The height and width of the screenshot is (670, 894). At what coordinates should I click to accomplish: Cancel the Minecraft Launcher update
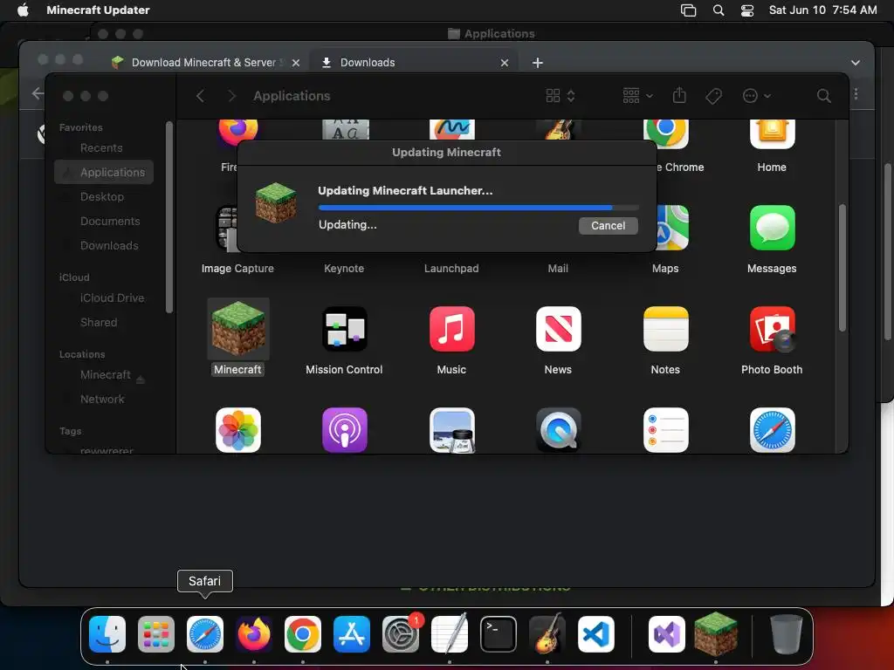(608, 226)
